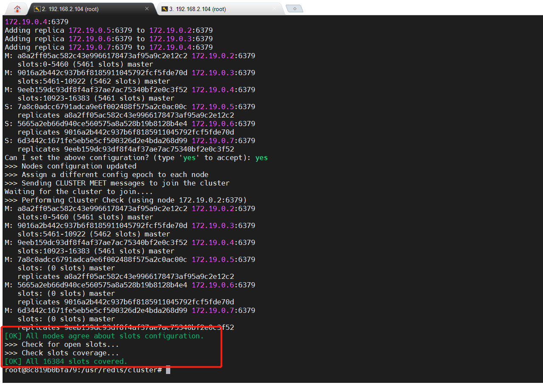The height and width of the screenshot is (385, 543).
Task: Open the Home tab with house icon
Action: 17,9
